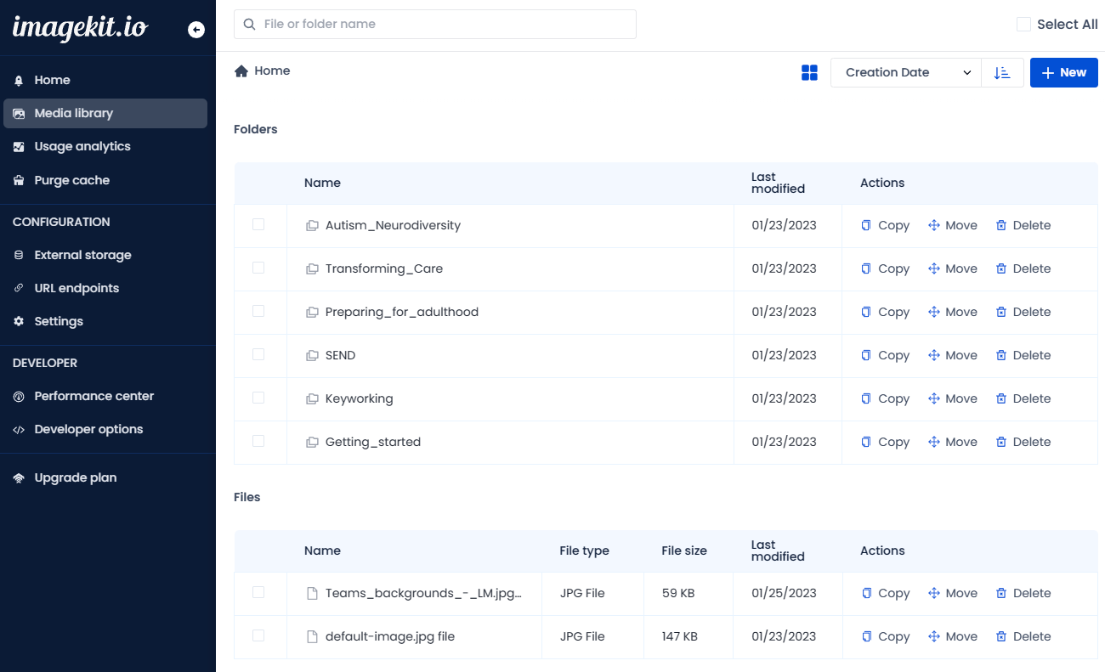Screen dimensions: 1105x672
Task: Select the Preparing_for_adulthood folder checkbox
Action: (258, 311)
